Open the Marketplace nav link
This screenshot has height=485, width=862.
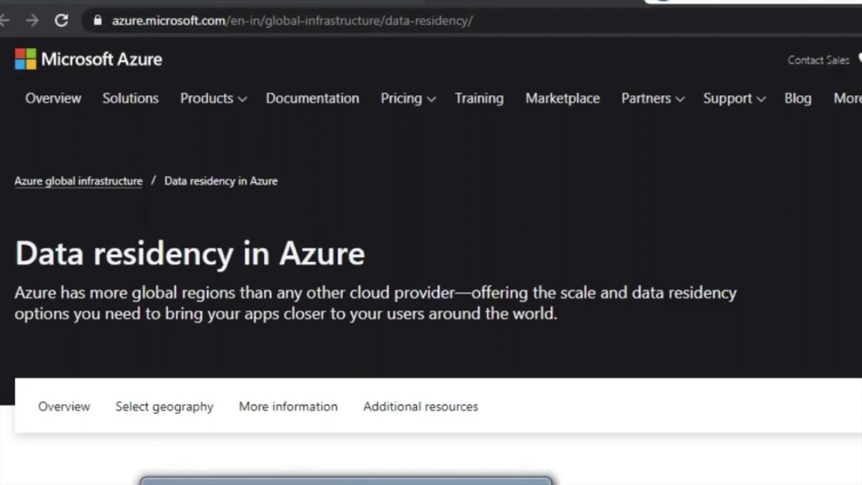click(562, 98)
